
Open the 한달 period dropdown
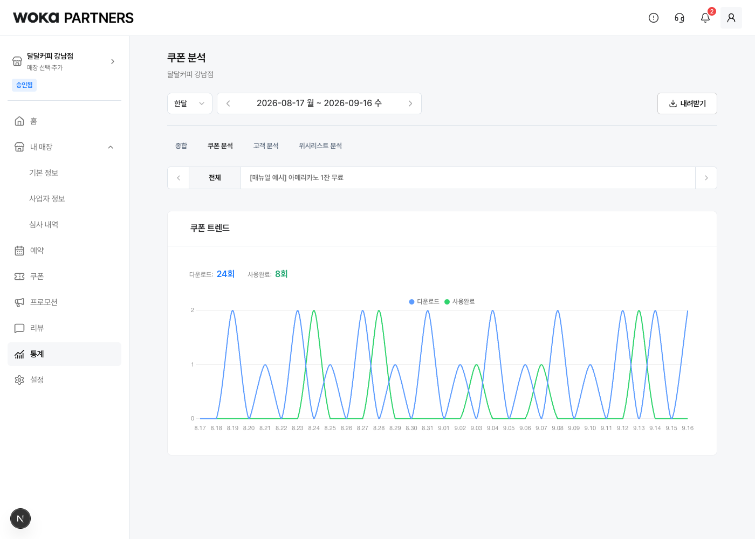click(x=190, y=103)
